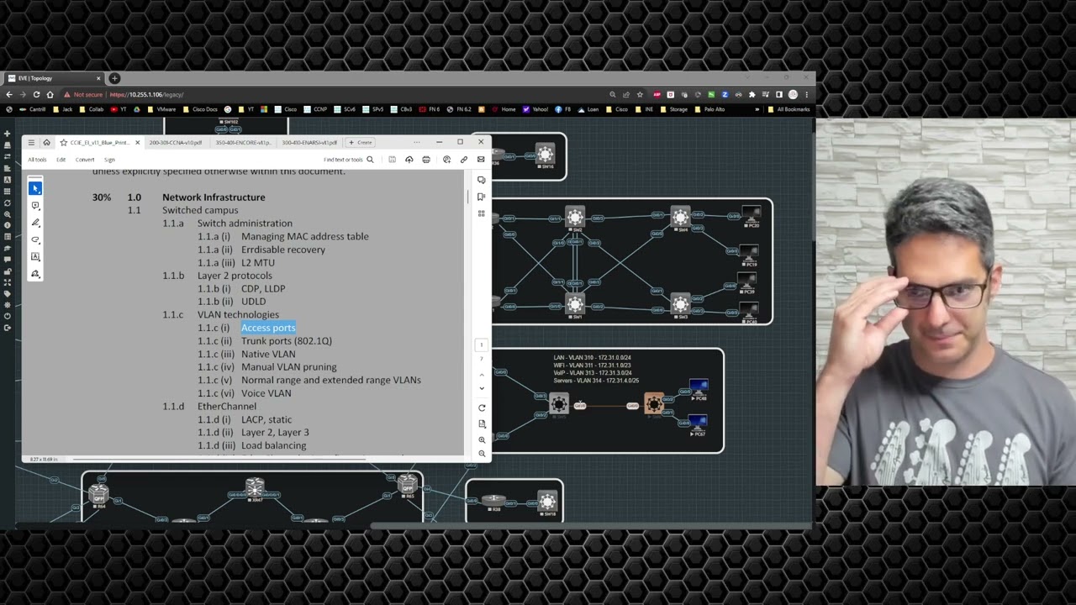
Task: Copy share link for the PDF
Action: coord(463,160)
